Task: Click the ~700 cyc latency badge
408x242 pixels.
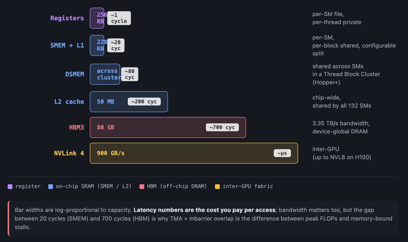Action: (222, 127)
